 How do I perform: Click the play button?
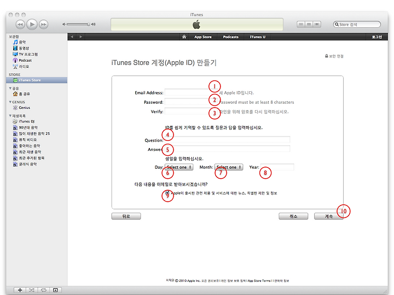point(32,25)
